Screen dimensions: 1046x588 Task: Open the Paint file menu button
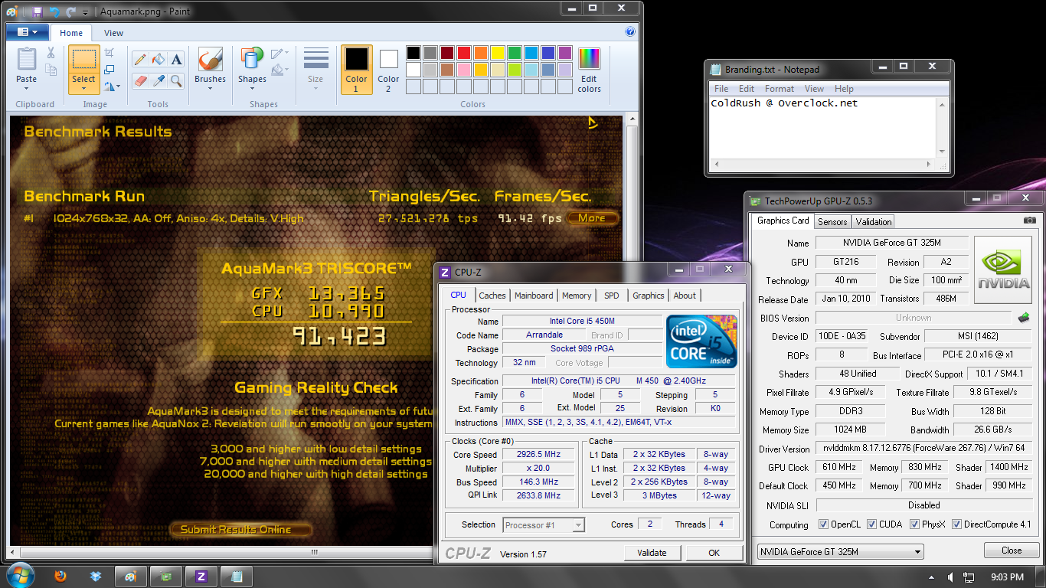pos(28,32)
